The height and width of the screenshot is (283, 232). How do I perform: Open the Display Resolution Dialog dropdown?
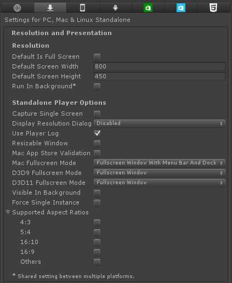click(x=159, y=123)
